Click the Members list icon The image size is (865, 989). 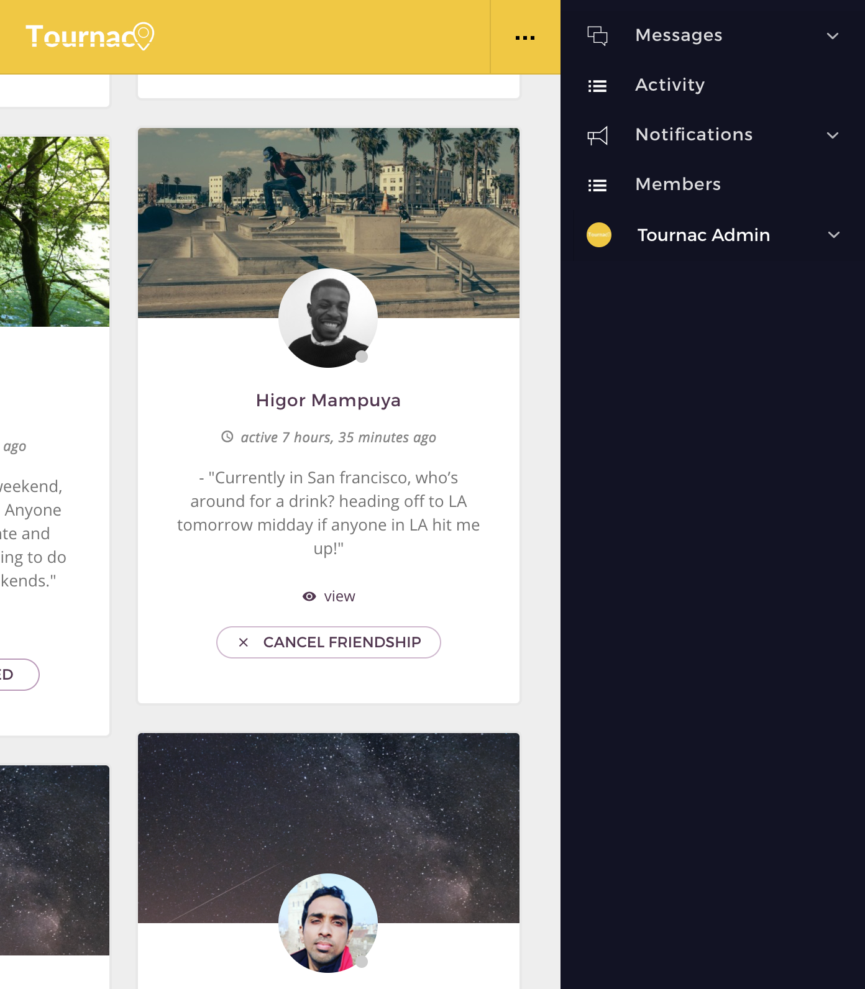597,185
